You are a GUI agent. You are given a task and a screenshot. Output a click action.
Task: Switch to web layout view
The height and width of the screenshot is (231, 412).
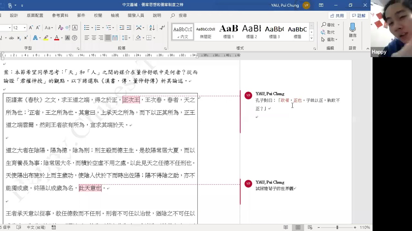tap(310, 227)
